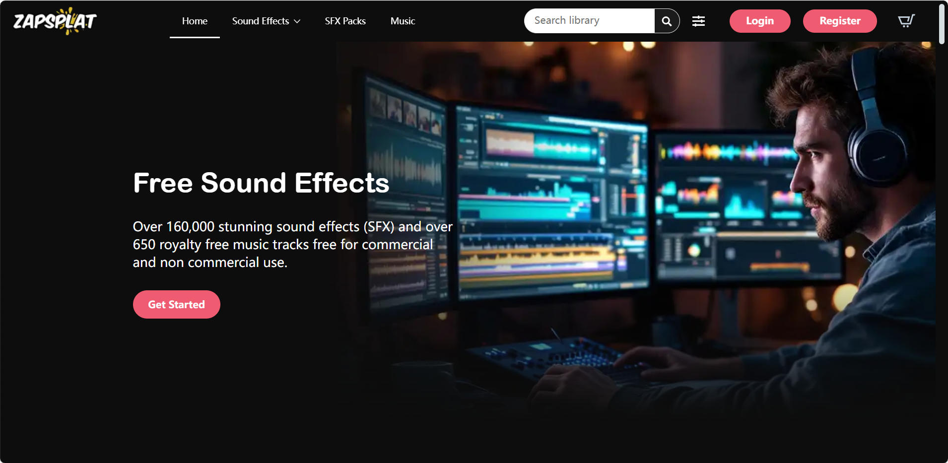This screenshot has width=948, height=463.
Task: Expand the Sound Effects chevron arrow
Action: point(297,21)
